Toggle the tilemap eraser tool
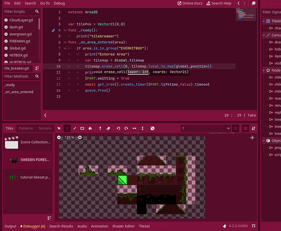Screen dimensions: 281x231 click(x=108, y=128)
